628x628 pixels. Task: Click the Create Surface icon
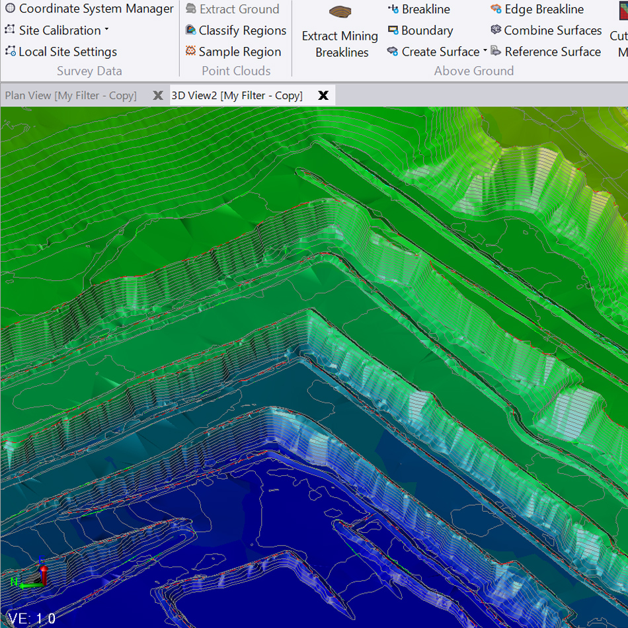click(x=391, y=52)
